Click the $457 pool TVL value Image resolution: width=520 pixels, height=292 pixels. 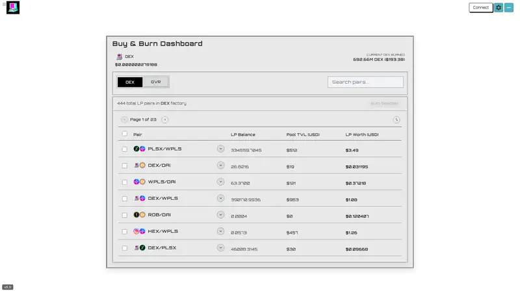click(292, 233)
